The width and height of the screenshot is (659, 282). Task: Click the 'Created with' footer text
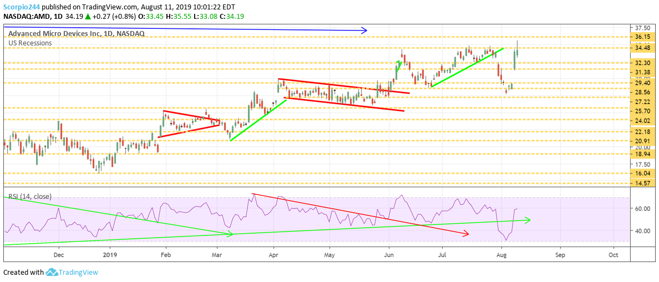coord(23,273)
